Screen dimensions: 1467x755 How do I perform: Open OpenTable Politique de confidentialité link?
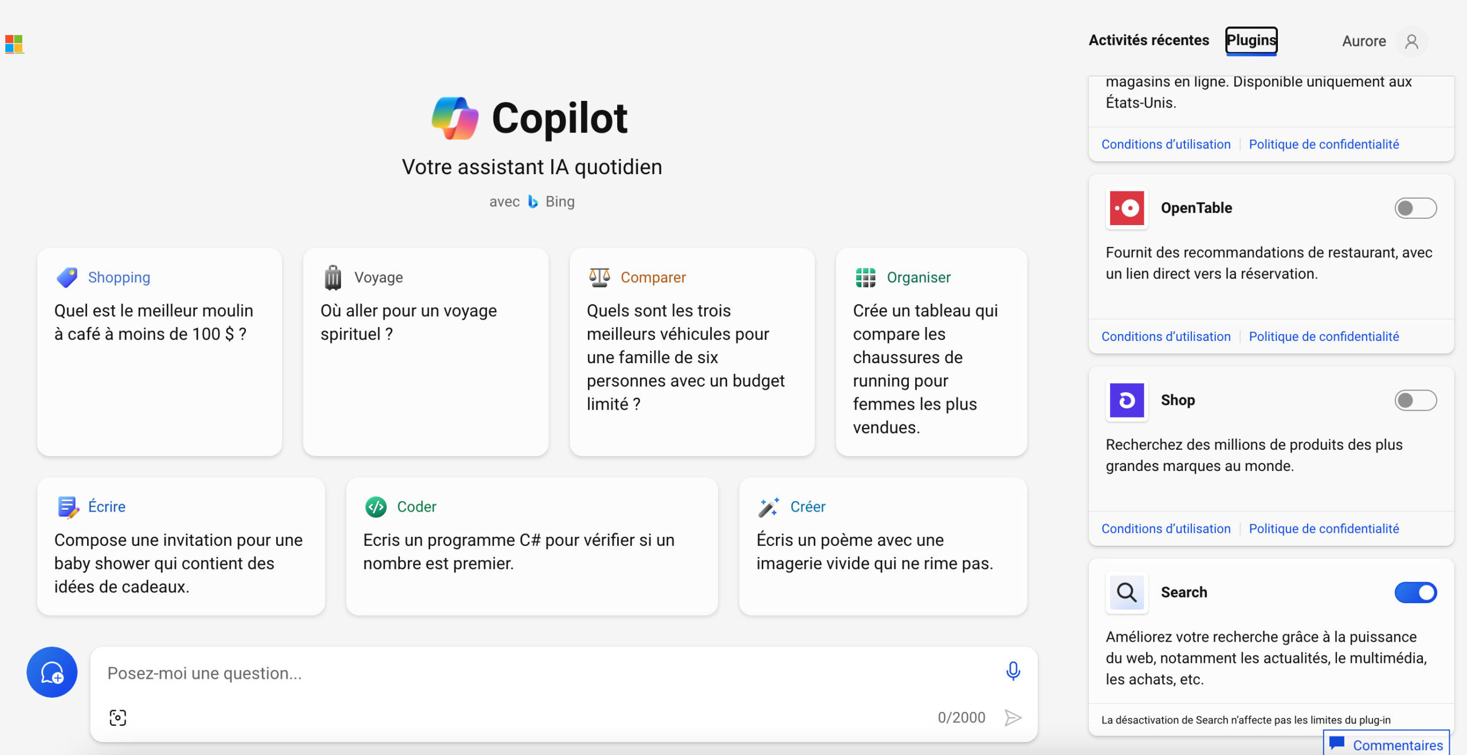(x=1324, y=336)
